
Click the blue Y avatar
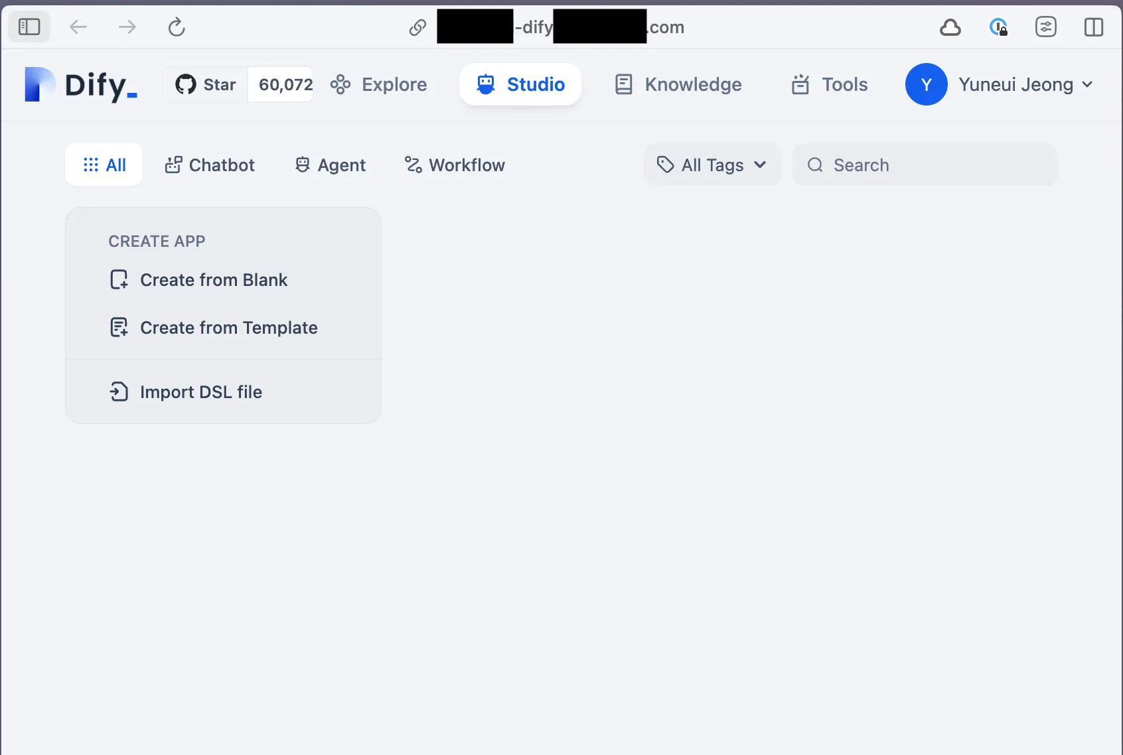click(x=927, y=84)
